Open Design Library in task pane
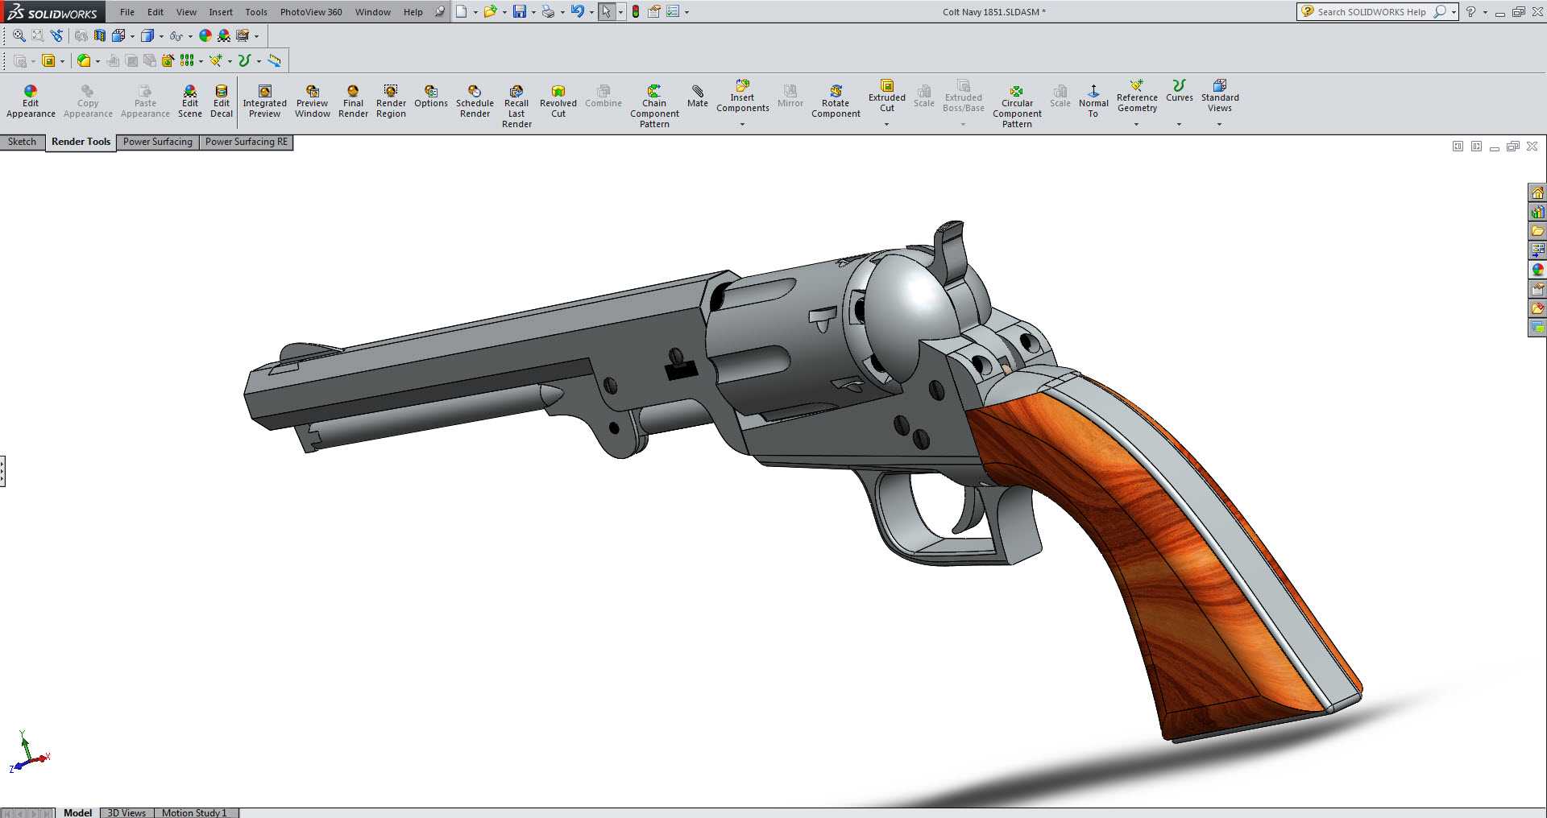 pyautogui.click(x=1537, y=212)
